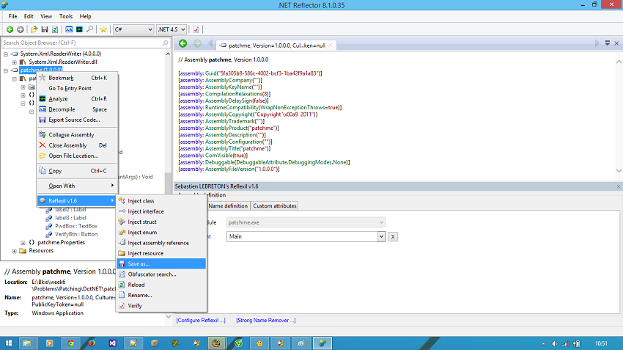The width and height of the screenshot is (623, 350).
Task: Choose Obfuscator search...
Action: [x=161, y=274]
